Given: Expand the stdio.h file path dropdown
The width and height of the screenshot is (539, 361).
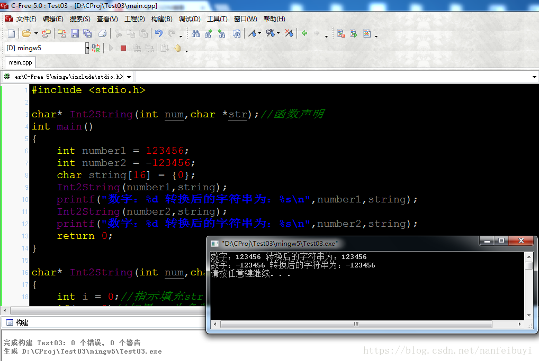Looking at the screenshot, I should click(x=129, y=77).
